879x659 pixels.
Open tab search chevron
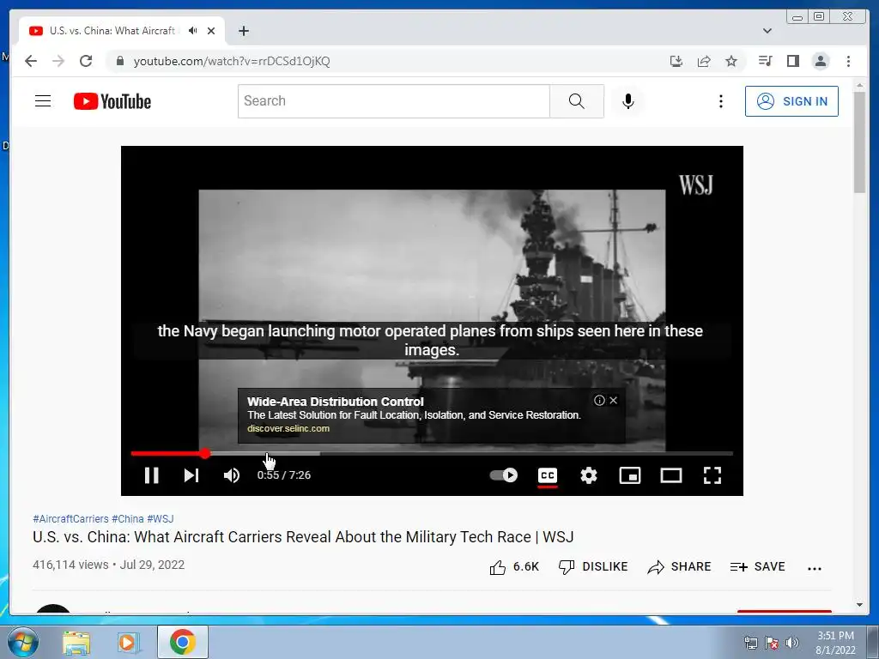click(767, 31)
